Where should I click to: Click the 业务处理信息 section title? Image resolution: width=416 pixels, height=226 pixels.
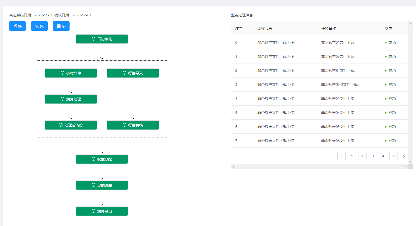242,15
